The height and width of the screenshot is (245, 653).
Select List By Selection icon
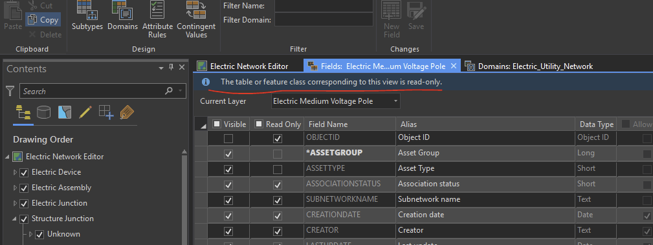[65, 112]
